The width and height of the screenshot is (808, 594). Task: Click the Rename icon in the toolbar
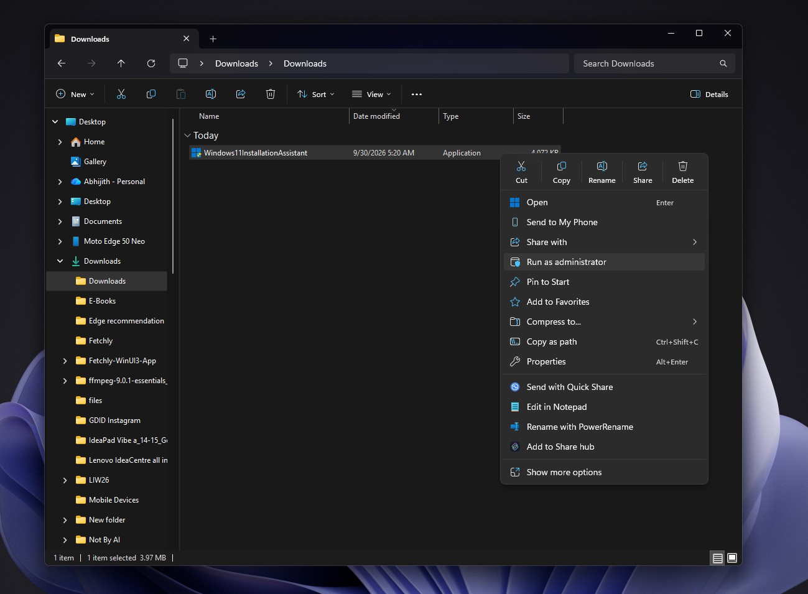(211, 94)
